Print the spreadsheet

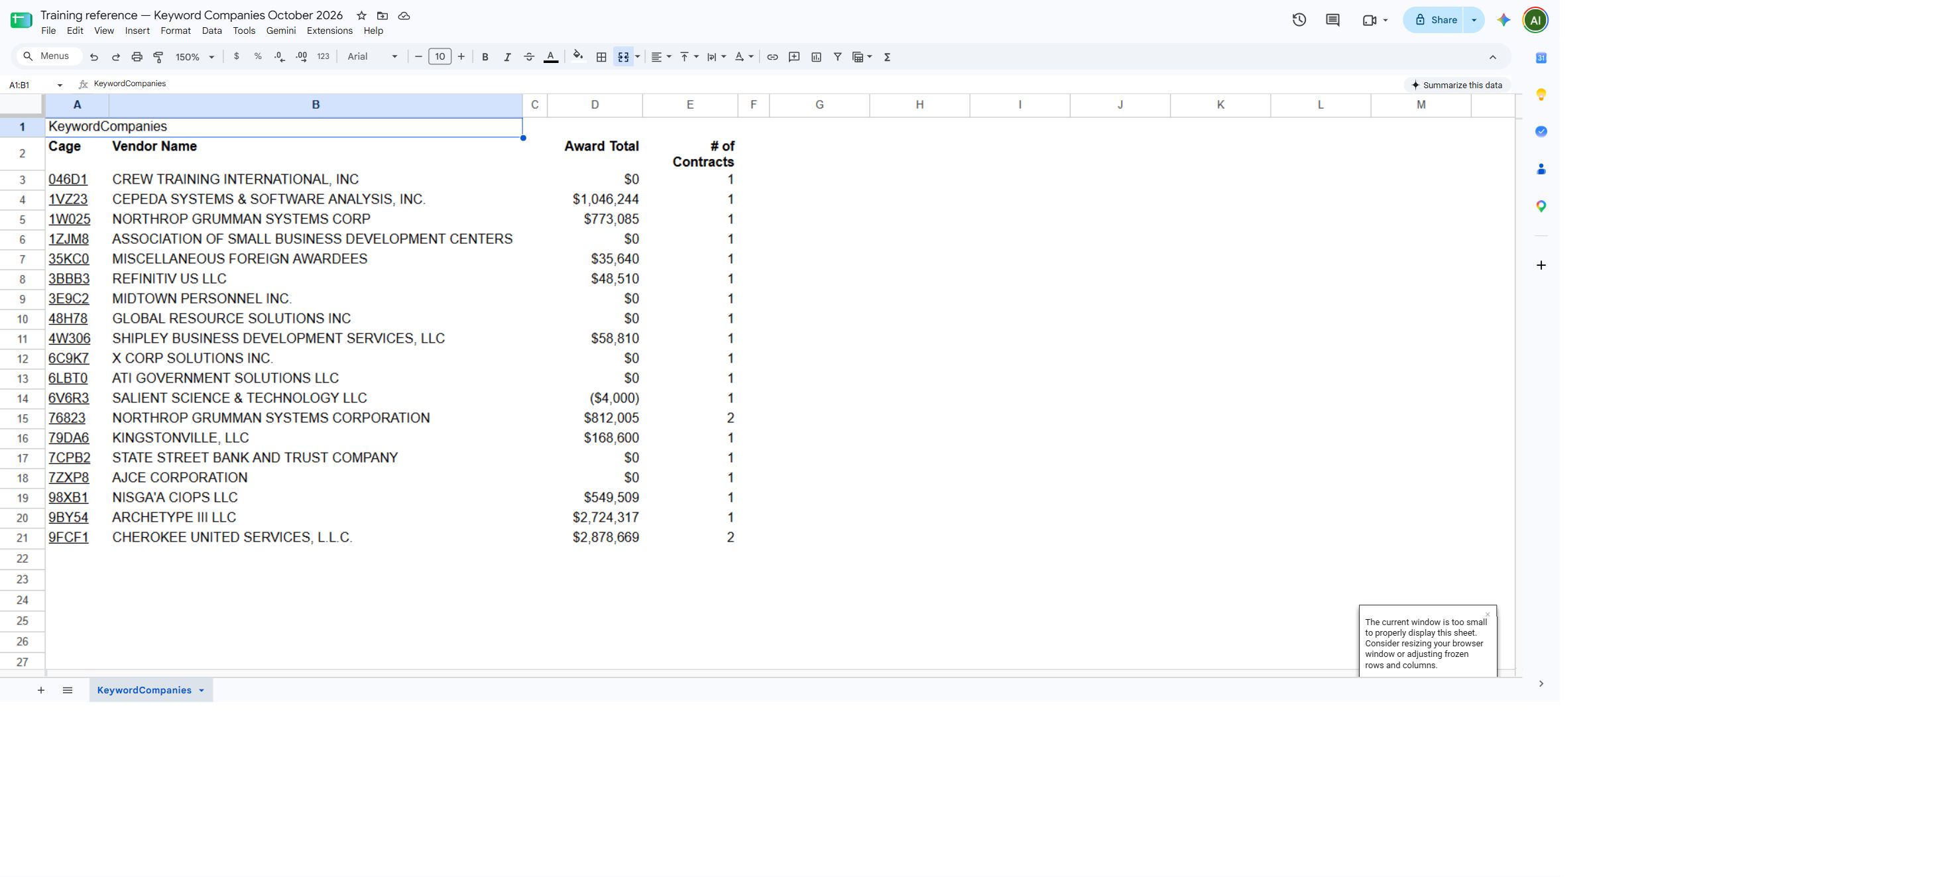click(x=137, y=57)
